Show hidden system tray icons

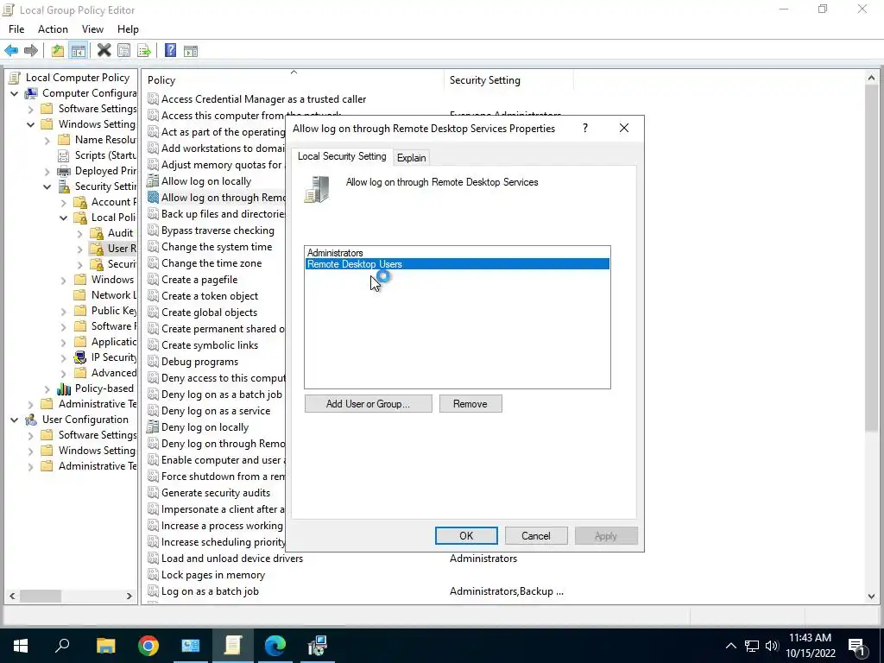coord(730,646)
